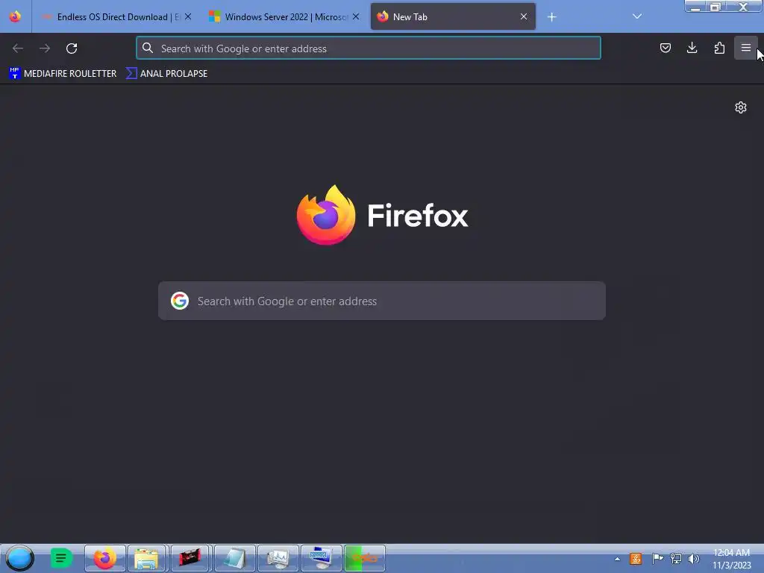Personalize new tab with the gear icon

coord(741,107)
